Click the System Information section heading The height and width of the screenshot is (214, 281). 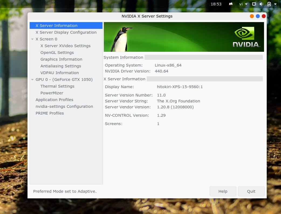pos(123,57)
